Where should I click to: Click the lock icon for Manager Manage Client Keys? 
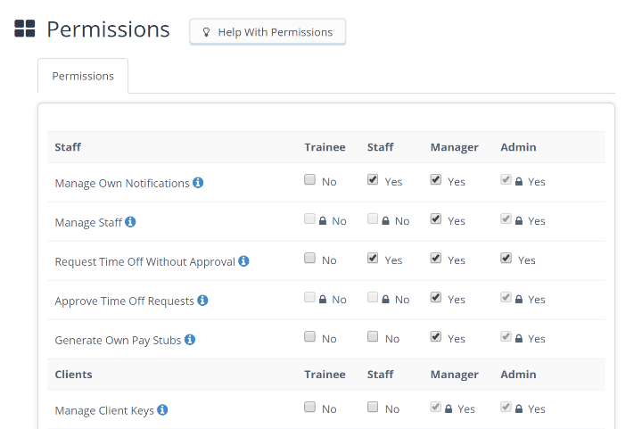pyautogui.click(x=449, y=408)
